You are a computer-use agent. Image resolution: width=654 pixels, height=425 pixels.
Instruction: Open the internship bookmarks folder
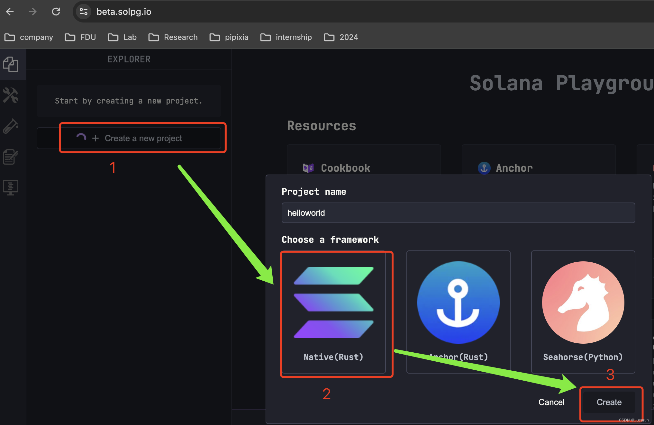click(286, 37)
